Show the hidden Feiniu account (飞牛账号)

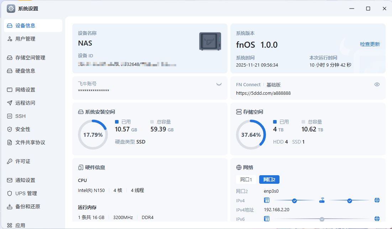[x=219, y=84]
